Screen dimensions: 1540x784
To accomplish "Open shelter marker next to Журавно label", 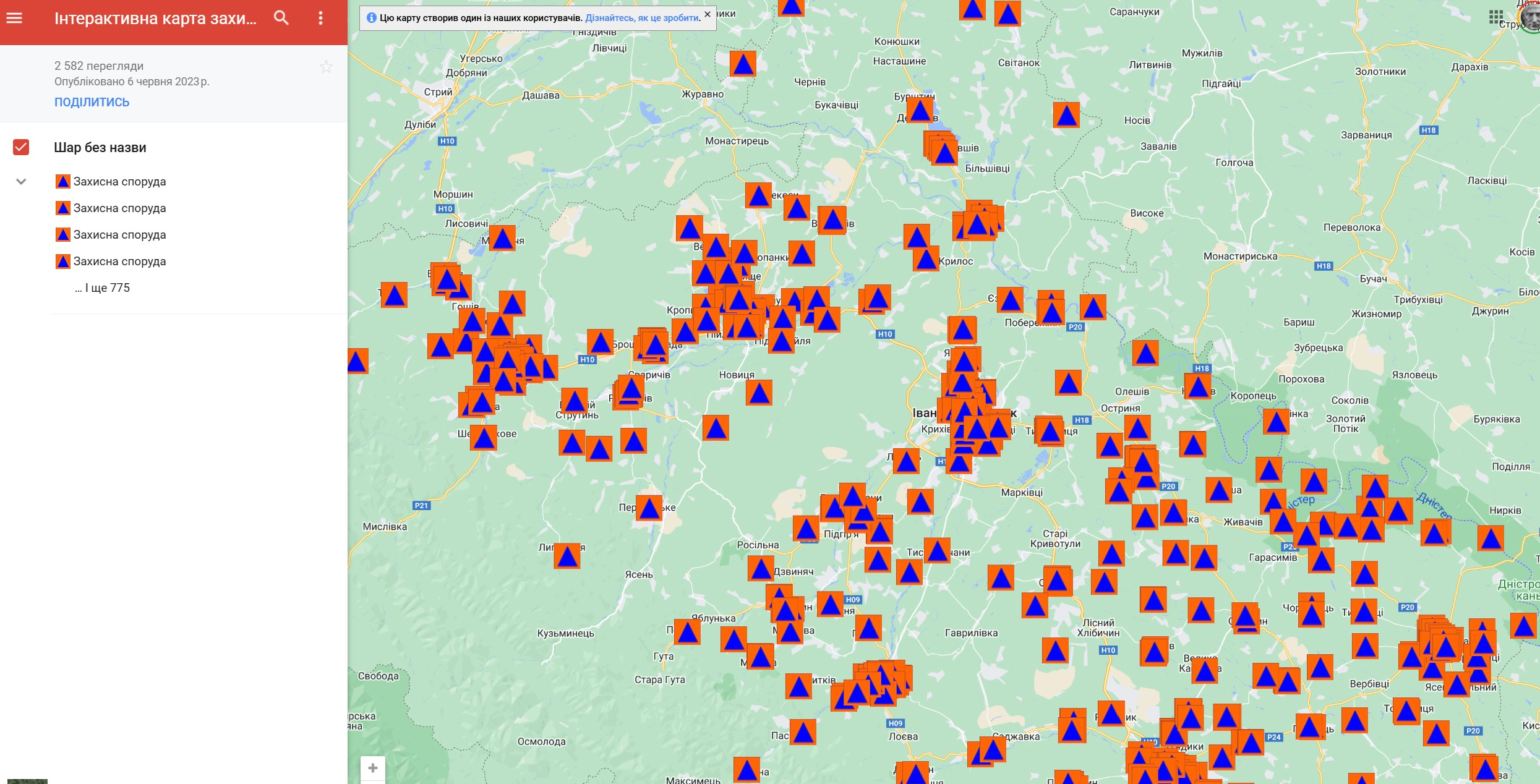I will 743,64.
